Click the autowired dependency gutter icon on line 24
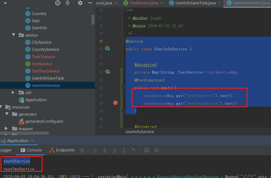 pyautogui.click(x=108, y=72)
